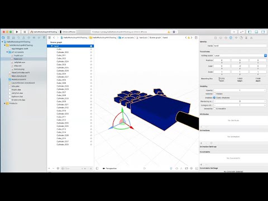The width and height of the screenshot is (268, 201).
Task: Toggle the bottom debug area panel
Action: tap(256, 32)
